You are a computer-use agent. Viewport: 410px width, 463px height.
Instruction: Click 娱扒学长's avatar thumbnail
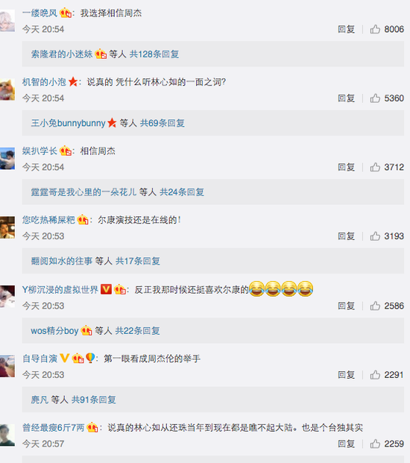pos(7,159)
